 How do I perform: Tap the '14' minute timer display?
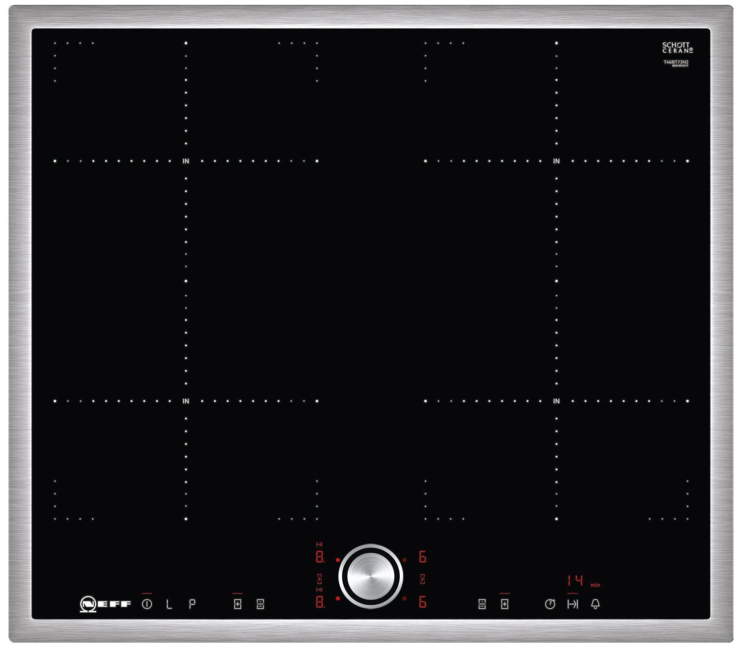point(576,580)
